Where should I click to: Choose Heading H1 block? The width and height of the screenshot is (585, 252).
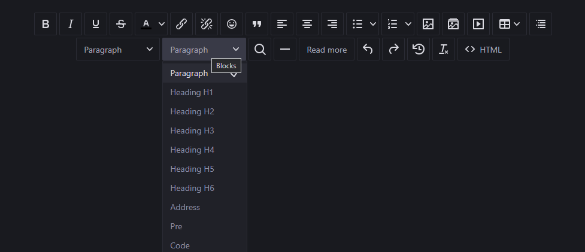[205, 92]
